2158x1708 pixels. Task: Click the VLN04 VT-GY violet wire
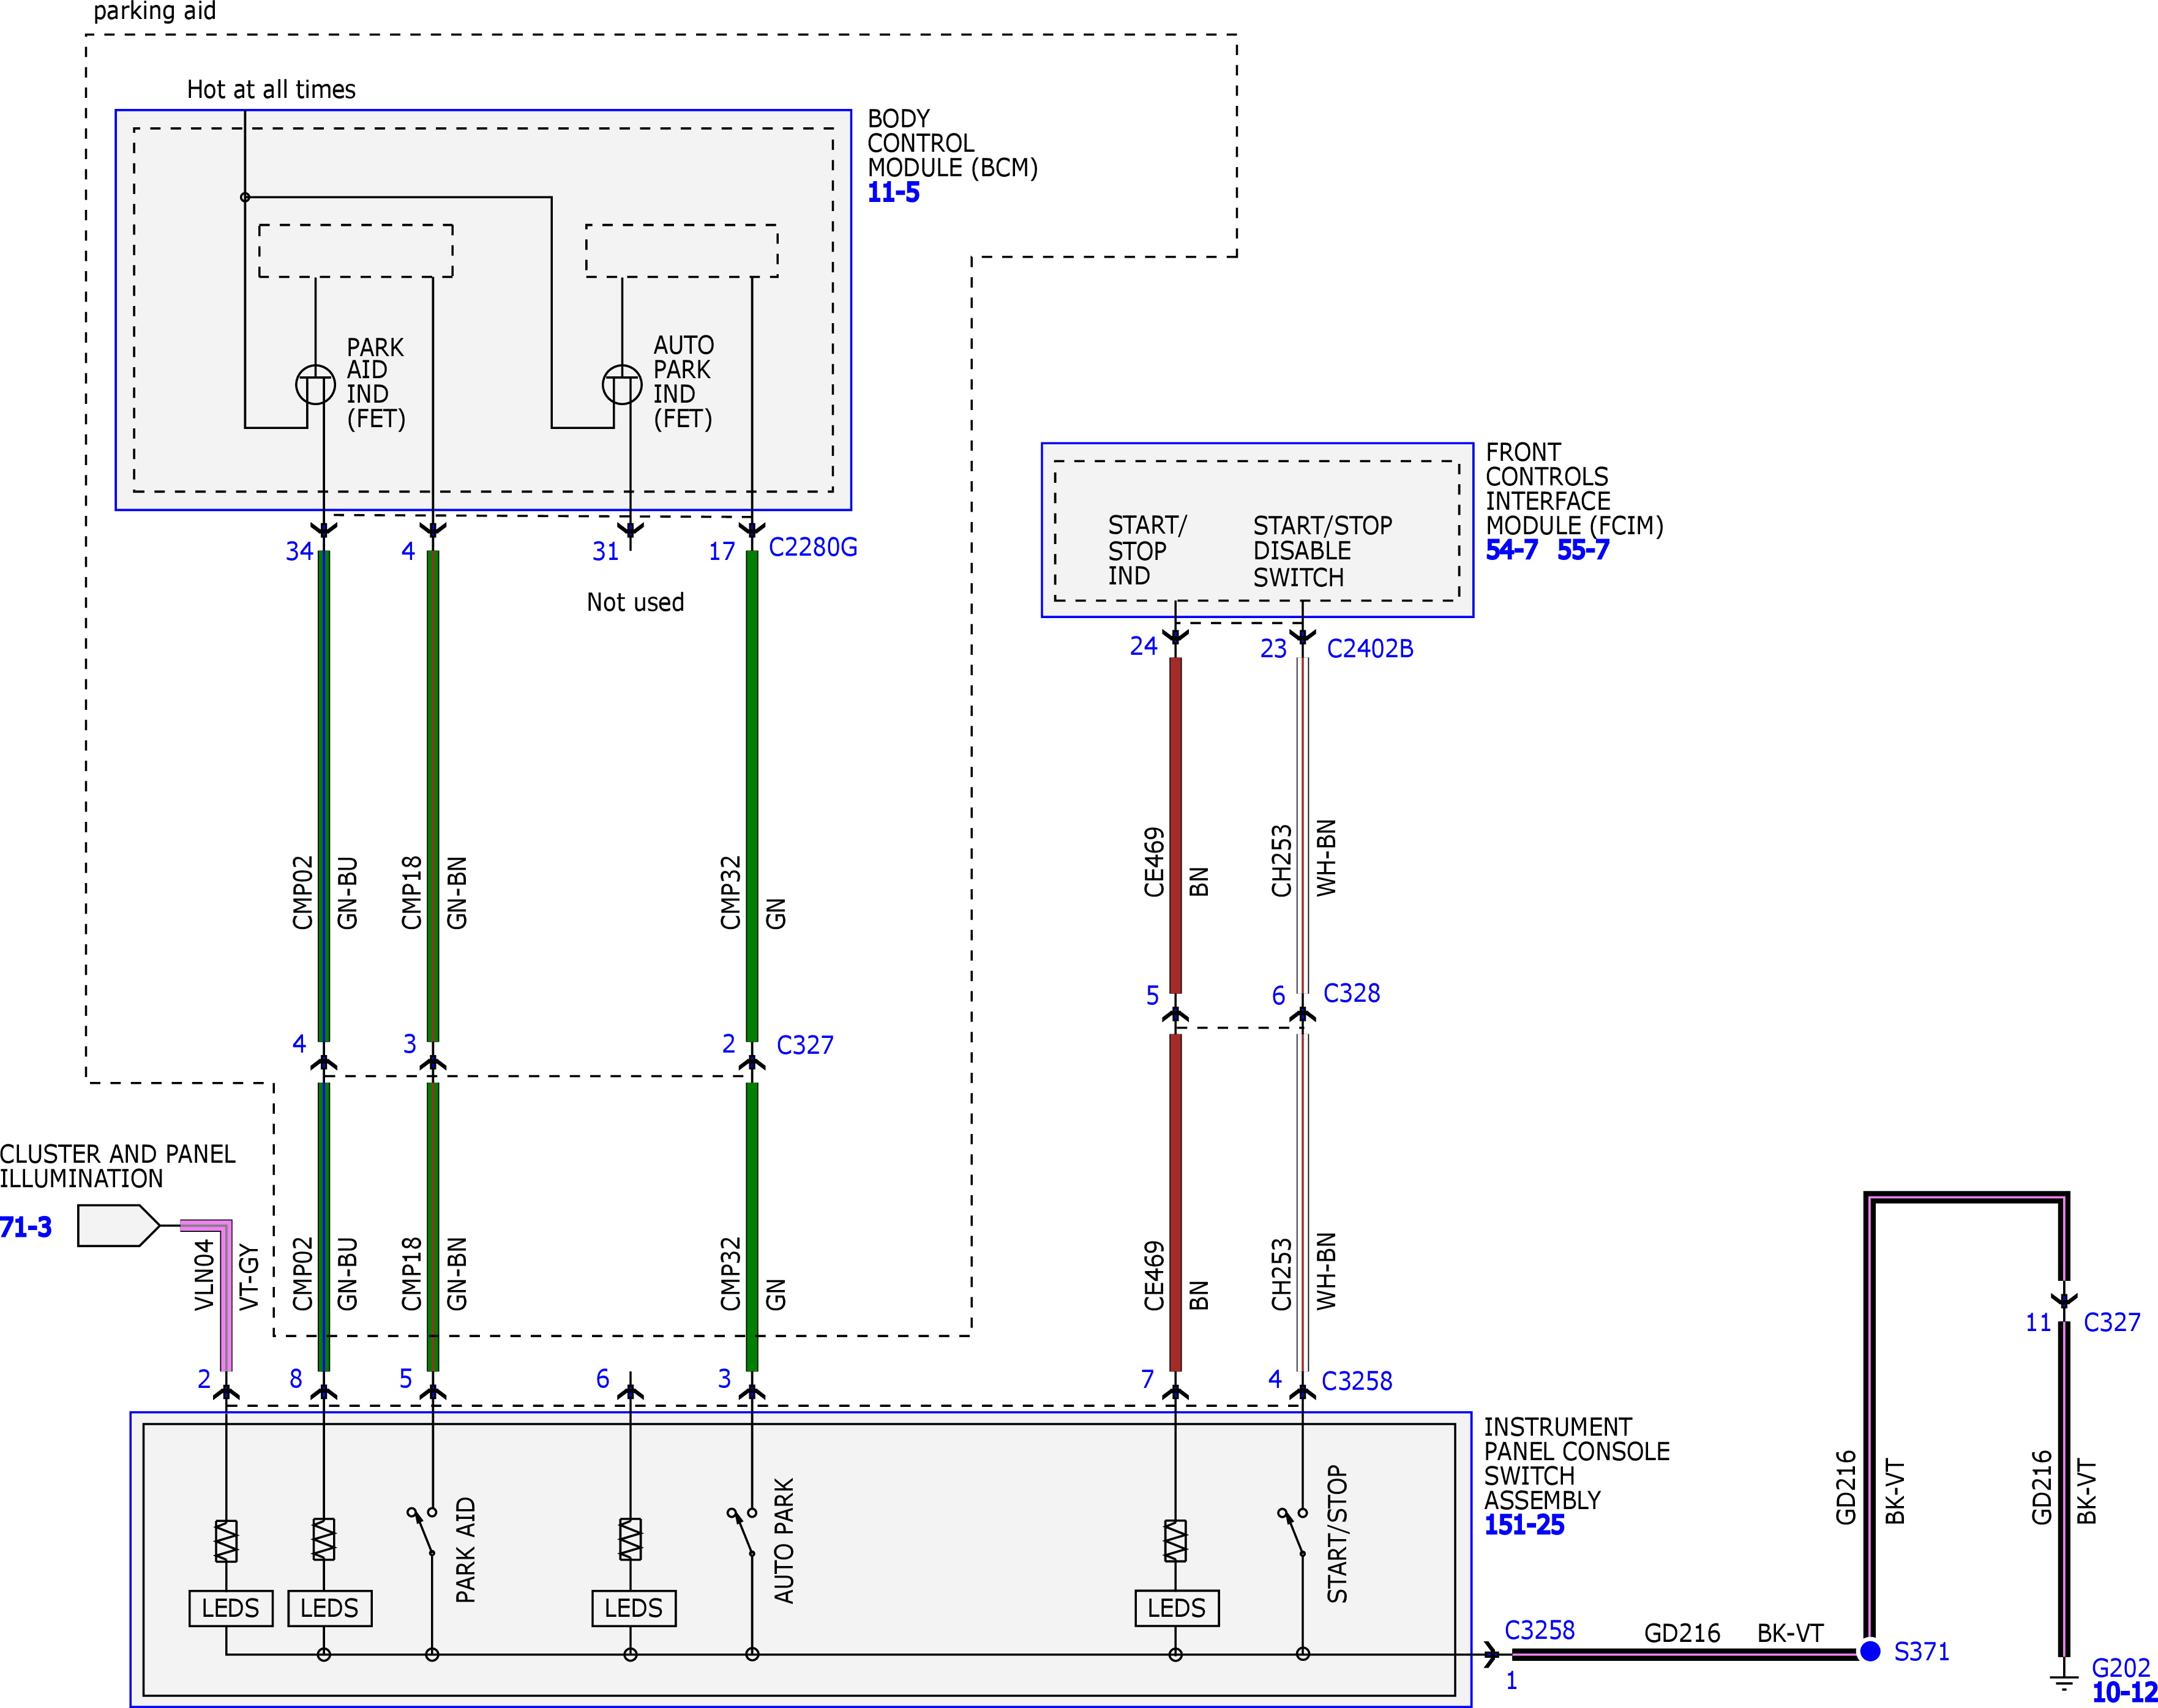point(226,1300)
